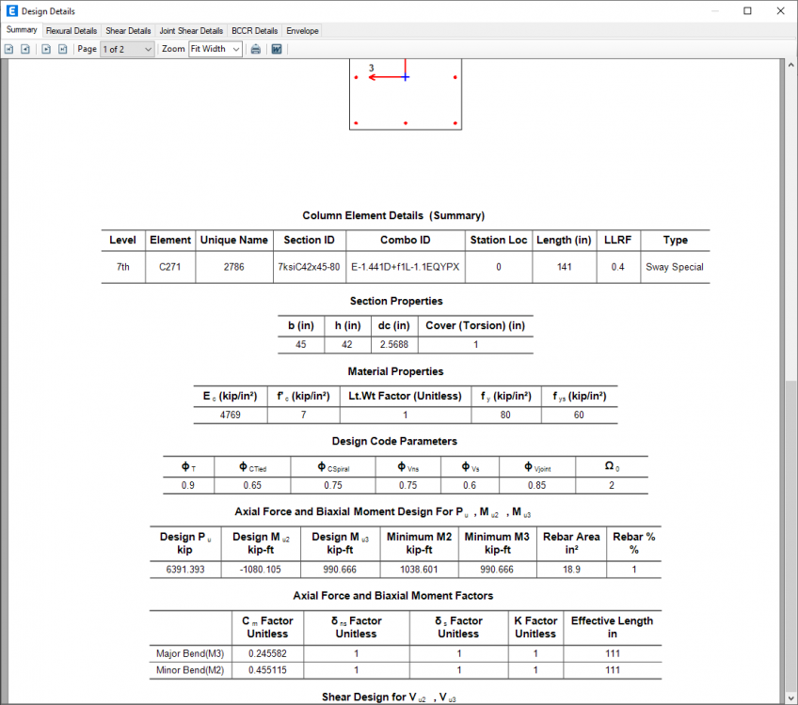Switch to the Summary tab
Screen dimensions: 798x705
(x=22, y=30)
